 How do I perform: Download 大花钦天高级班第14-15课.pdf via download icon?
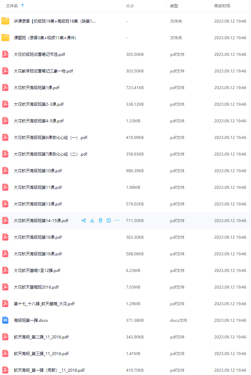(x=92, y=220)
